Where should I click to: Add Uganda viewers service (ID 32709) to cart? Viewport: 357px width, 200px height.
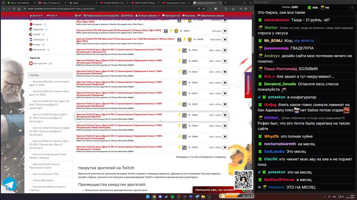point(225,147)
